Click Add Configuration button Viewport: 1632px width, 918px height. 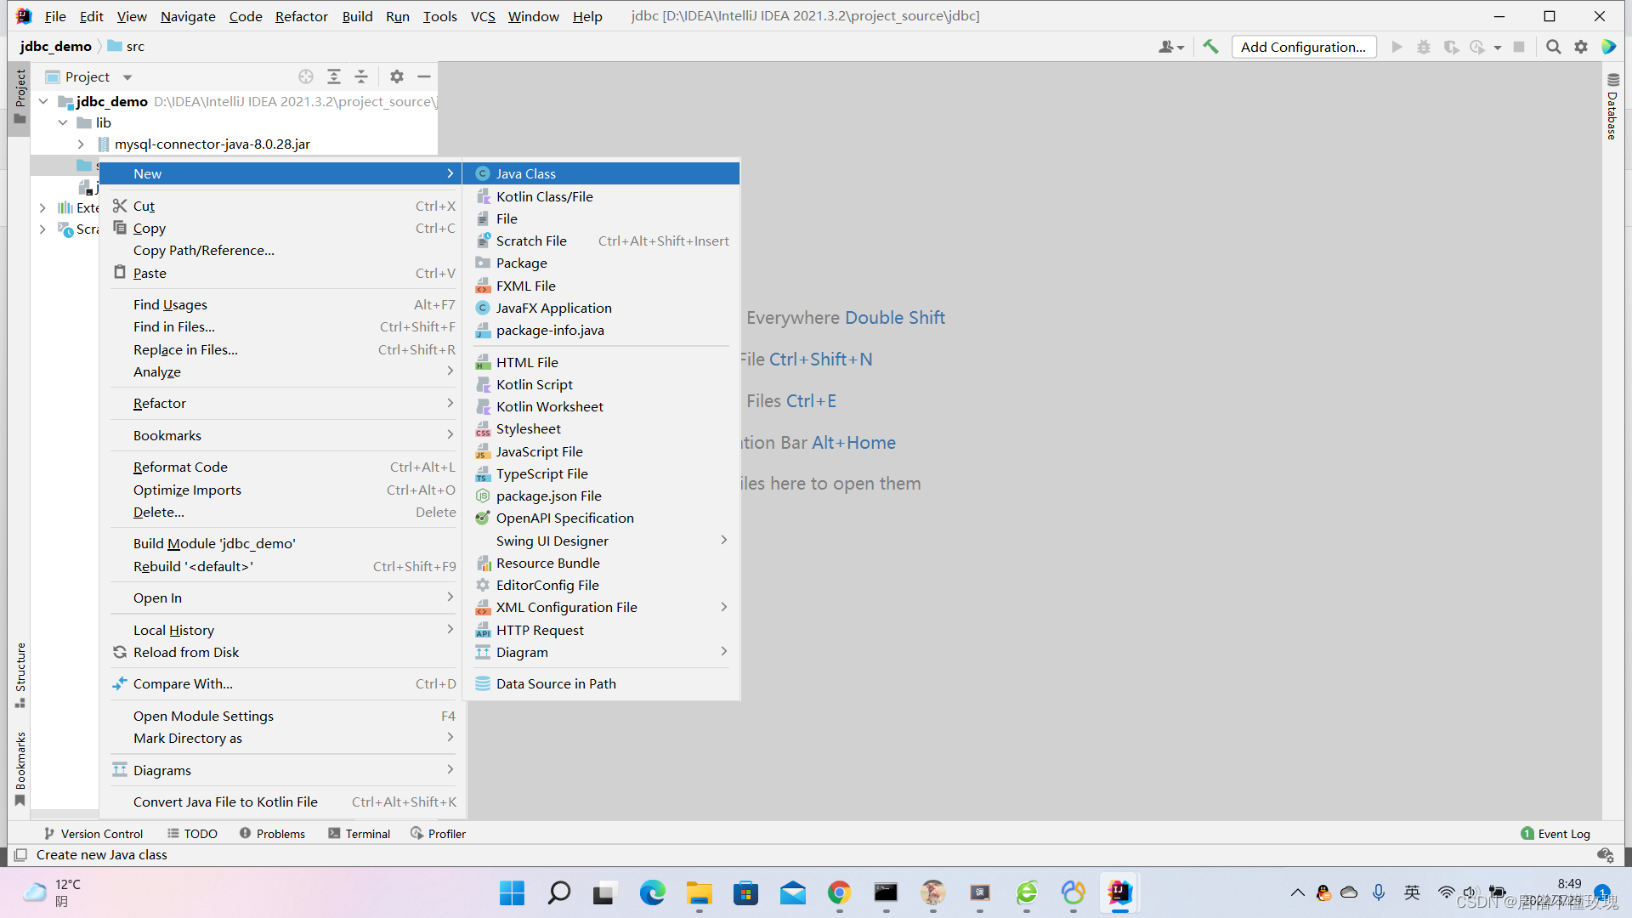[1303, 47]
